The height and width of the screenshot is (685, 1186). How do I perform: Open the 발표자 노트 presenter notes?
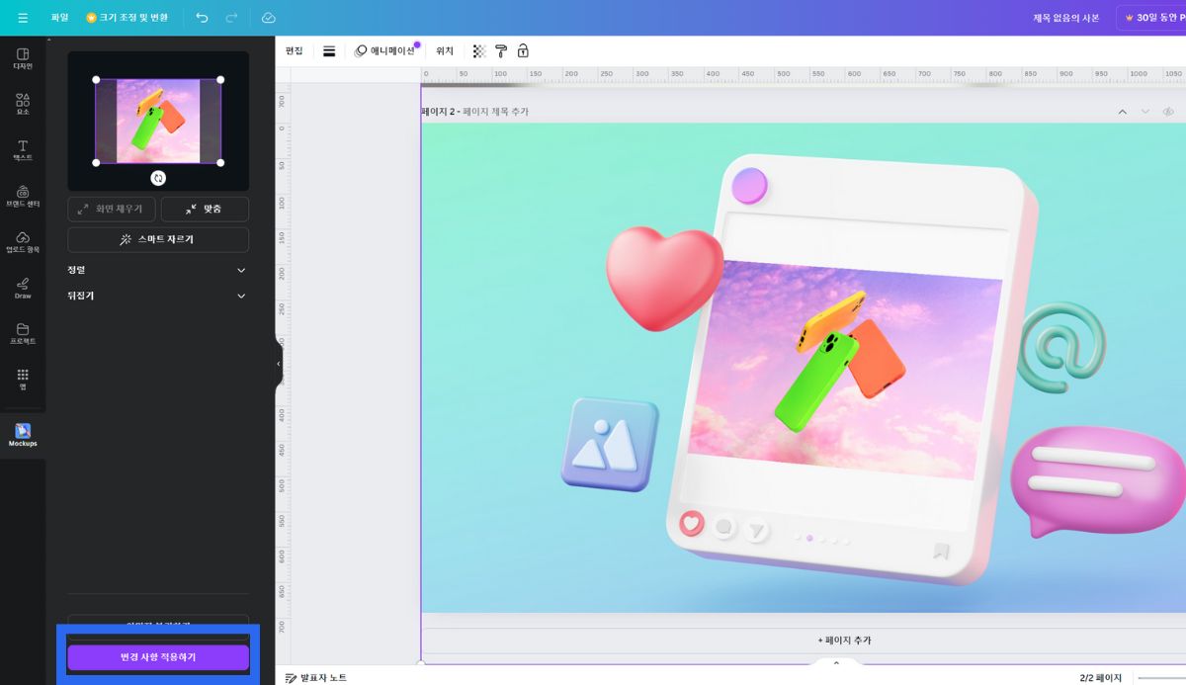click(315, 678)
